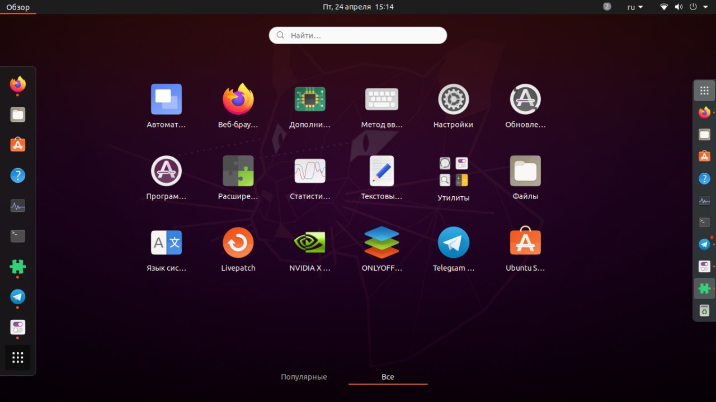This screenshot has width=716, height=402.
Task: Open Telegram … app in grid
Action: point(454,243)
